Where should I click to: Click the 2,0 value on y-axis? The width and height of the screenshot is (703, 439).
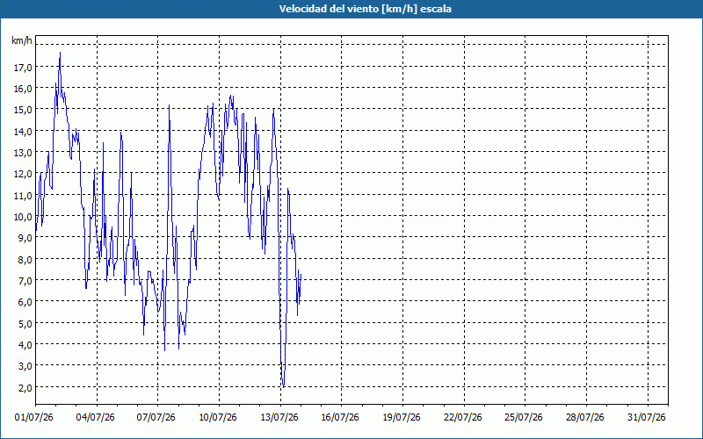tap(25, 388)
